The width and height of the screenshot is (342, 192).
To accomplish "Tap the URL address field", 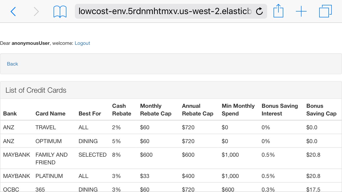I will point(165,11).
